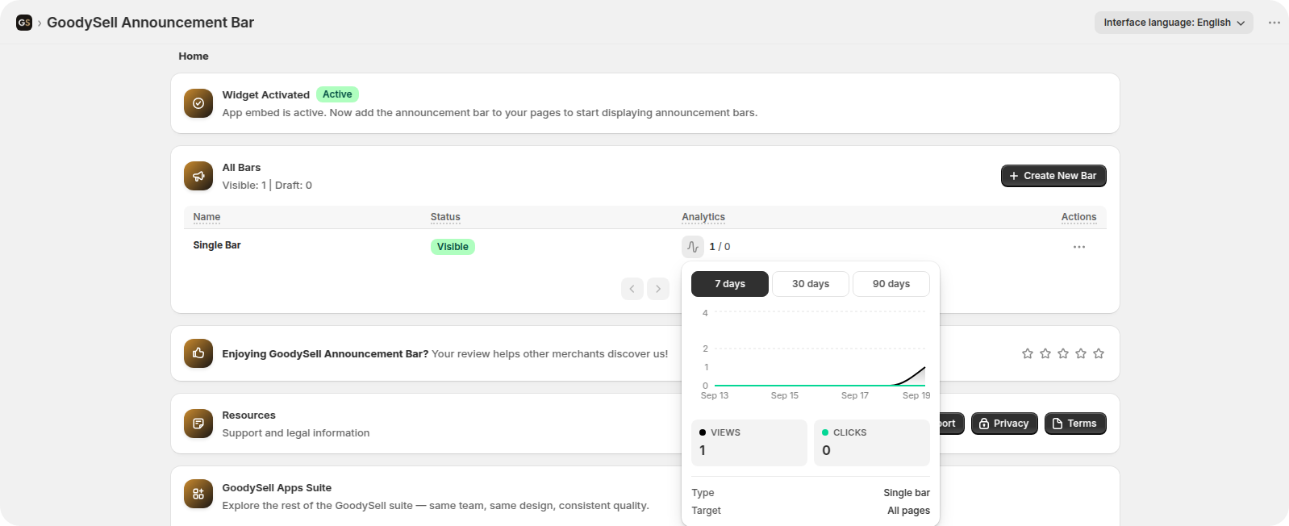The image size is (1289, 526).
Task: Click the 'Enjoying GoodySell Announcement Bar?' text
Action: pyautogui.click(x=325, y=354)
